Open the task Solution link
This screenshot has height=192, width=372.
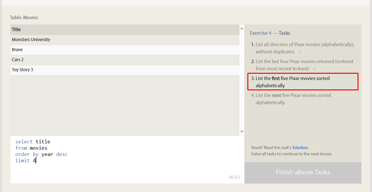300,147
